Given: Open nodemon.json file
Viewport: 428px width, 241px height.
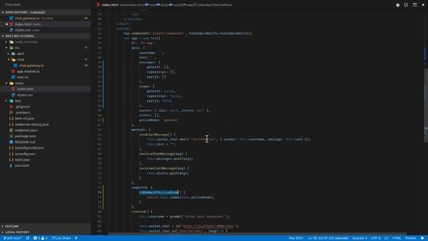Looking at the screenshot, I should (x=26, y=131).
